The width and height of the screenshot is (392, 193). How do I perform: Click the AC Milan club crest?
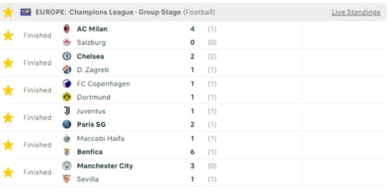67,29
